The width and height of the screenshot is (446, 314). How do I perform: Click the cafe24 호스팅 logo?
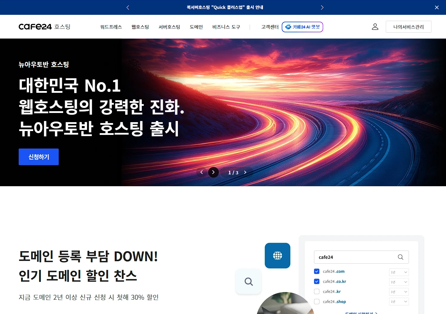44,27
